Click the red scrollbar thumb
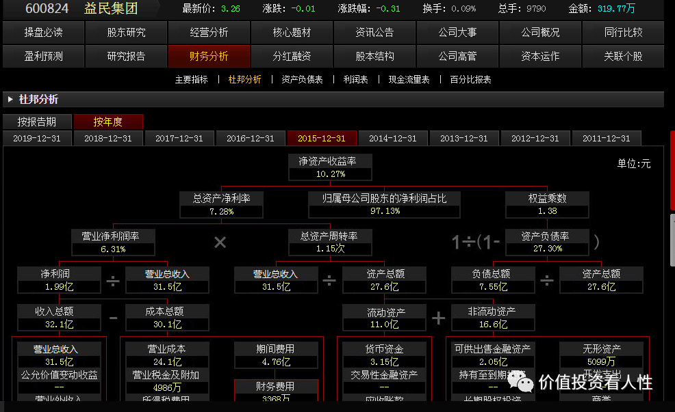Image resolution: width=675 pixels, height=412 pixels. pos(672,171)
